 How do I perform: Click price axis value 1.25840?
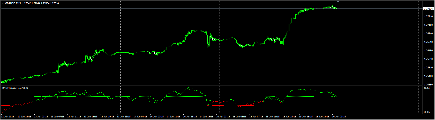(428, 59)
